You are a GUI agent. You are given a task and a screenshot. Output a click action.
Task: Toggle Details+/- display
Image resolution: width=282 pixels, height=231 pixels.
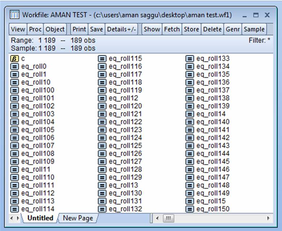click(x=121, y=29)
